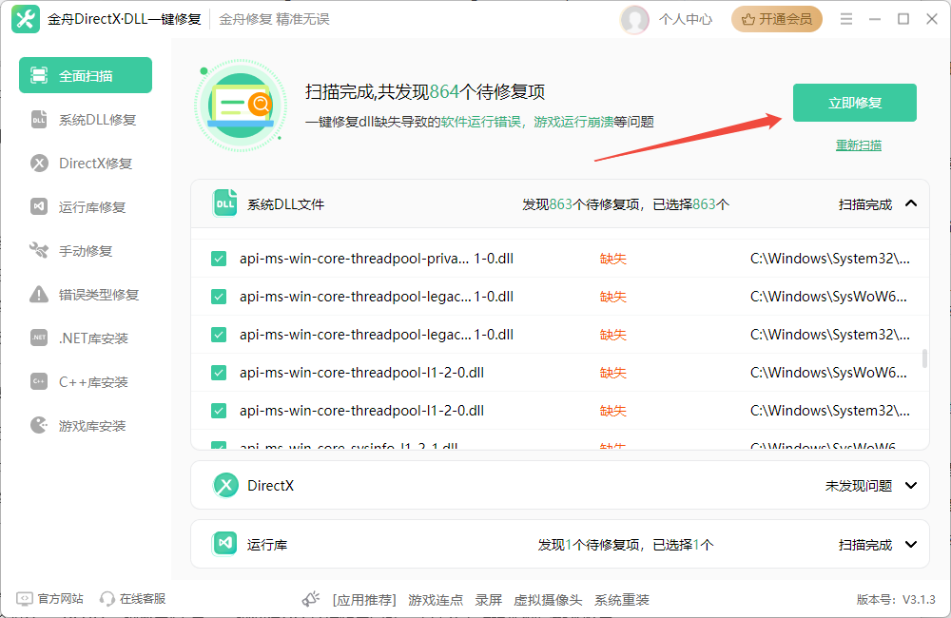Select the 全面扫描 sidebar tab
This screenshot has width=951, height=618.
[86, 75]
